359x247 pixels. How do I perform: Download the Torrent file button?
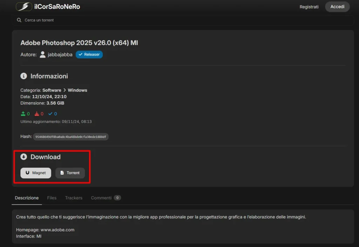pos(70,173)
